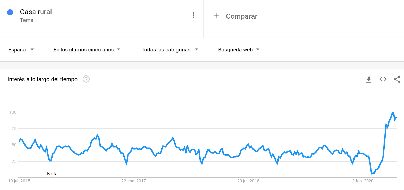This screenshot has width=404, height=190.
Task: Select the Casa rural search term
Action: click(x=36, y=12)
